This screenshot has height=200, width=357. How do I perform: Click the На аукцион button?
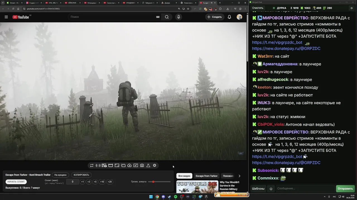61,175
